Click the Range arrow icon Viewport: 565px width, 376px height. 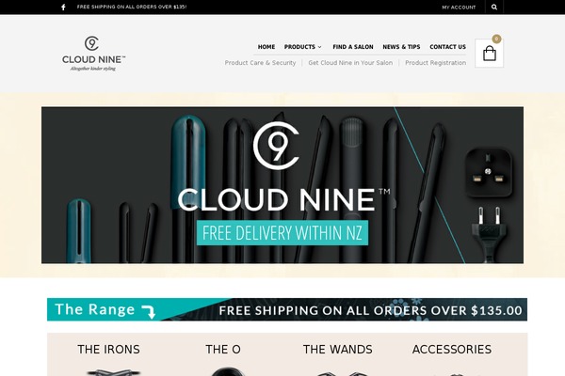coord(149,311)
